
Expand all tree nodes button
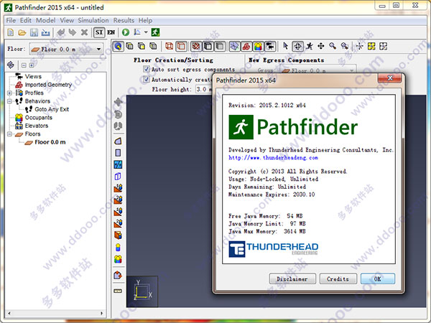click(32, 65)
